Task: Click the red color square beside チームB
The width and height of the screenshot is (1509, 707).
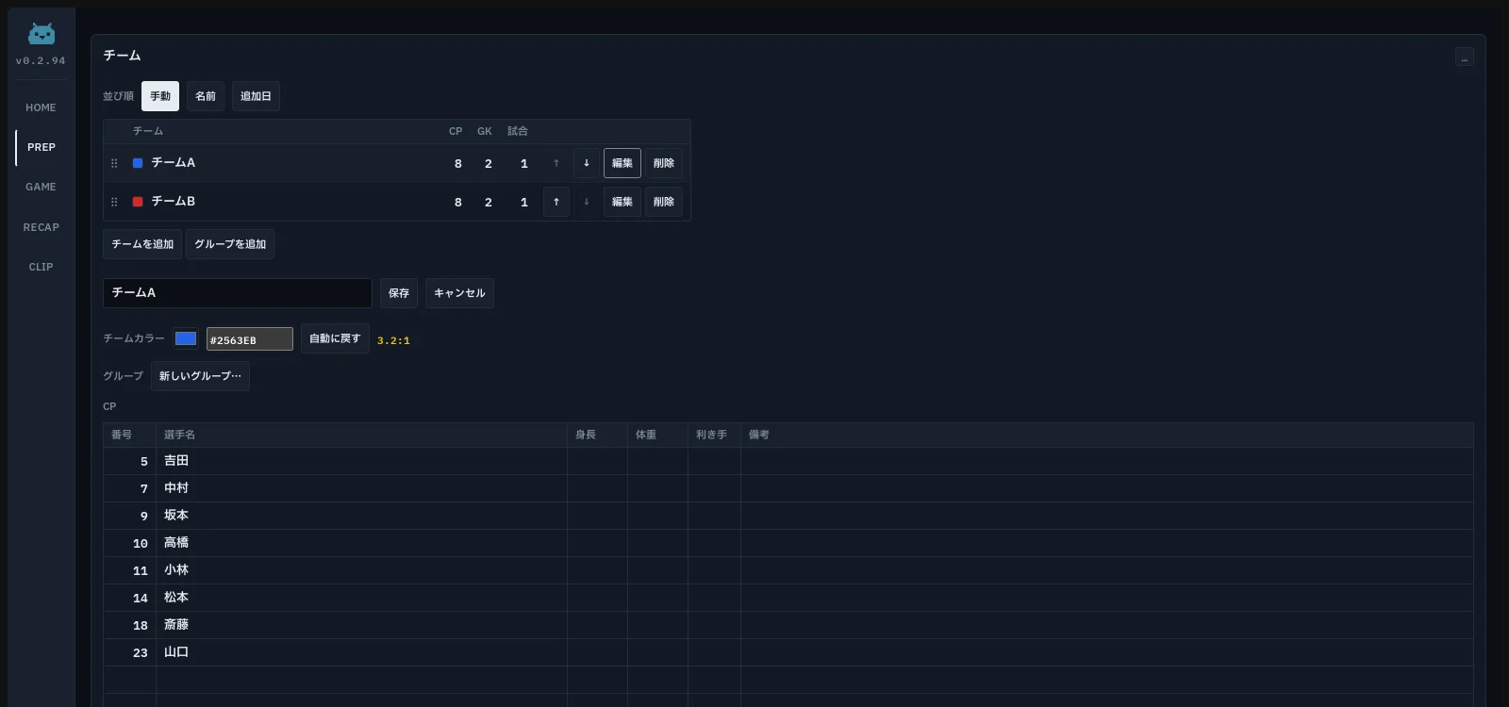Action: [138, 202]
